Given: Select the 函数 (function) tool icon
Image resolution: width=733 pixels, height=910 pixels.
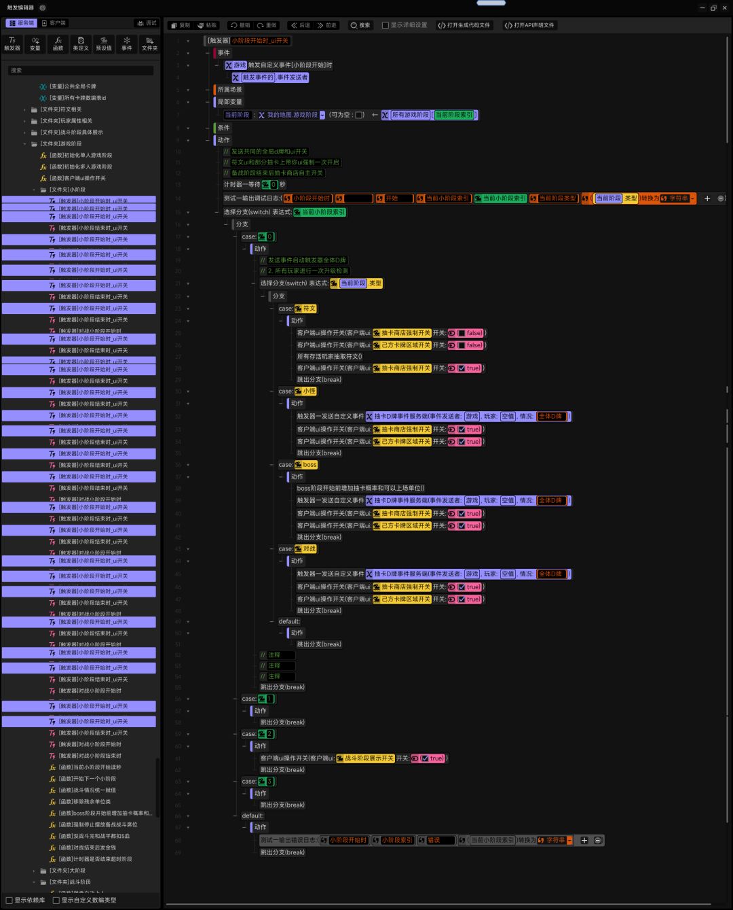Looking at the screenshot, I should coord(58,43).
